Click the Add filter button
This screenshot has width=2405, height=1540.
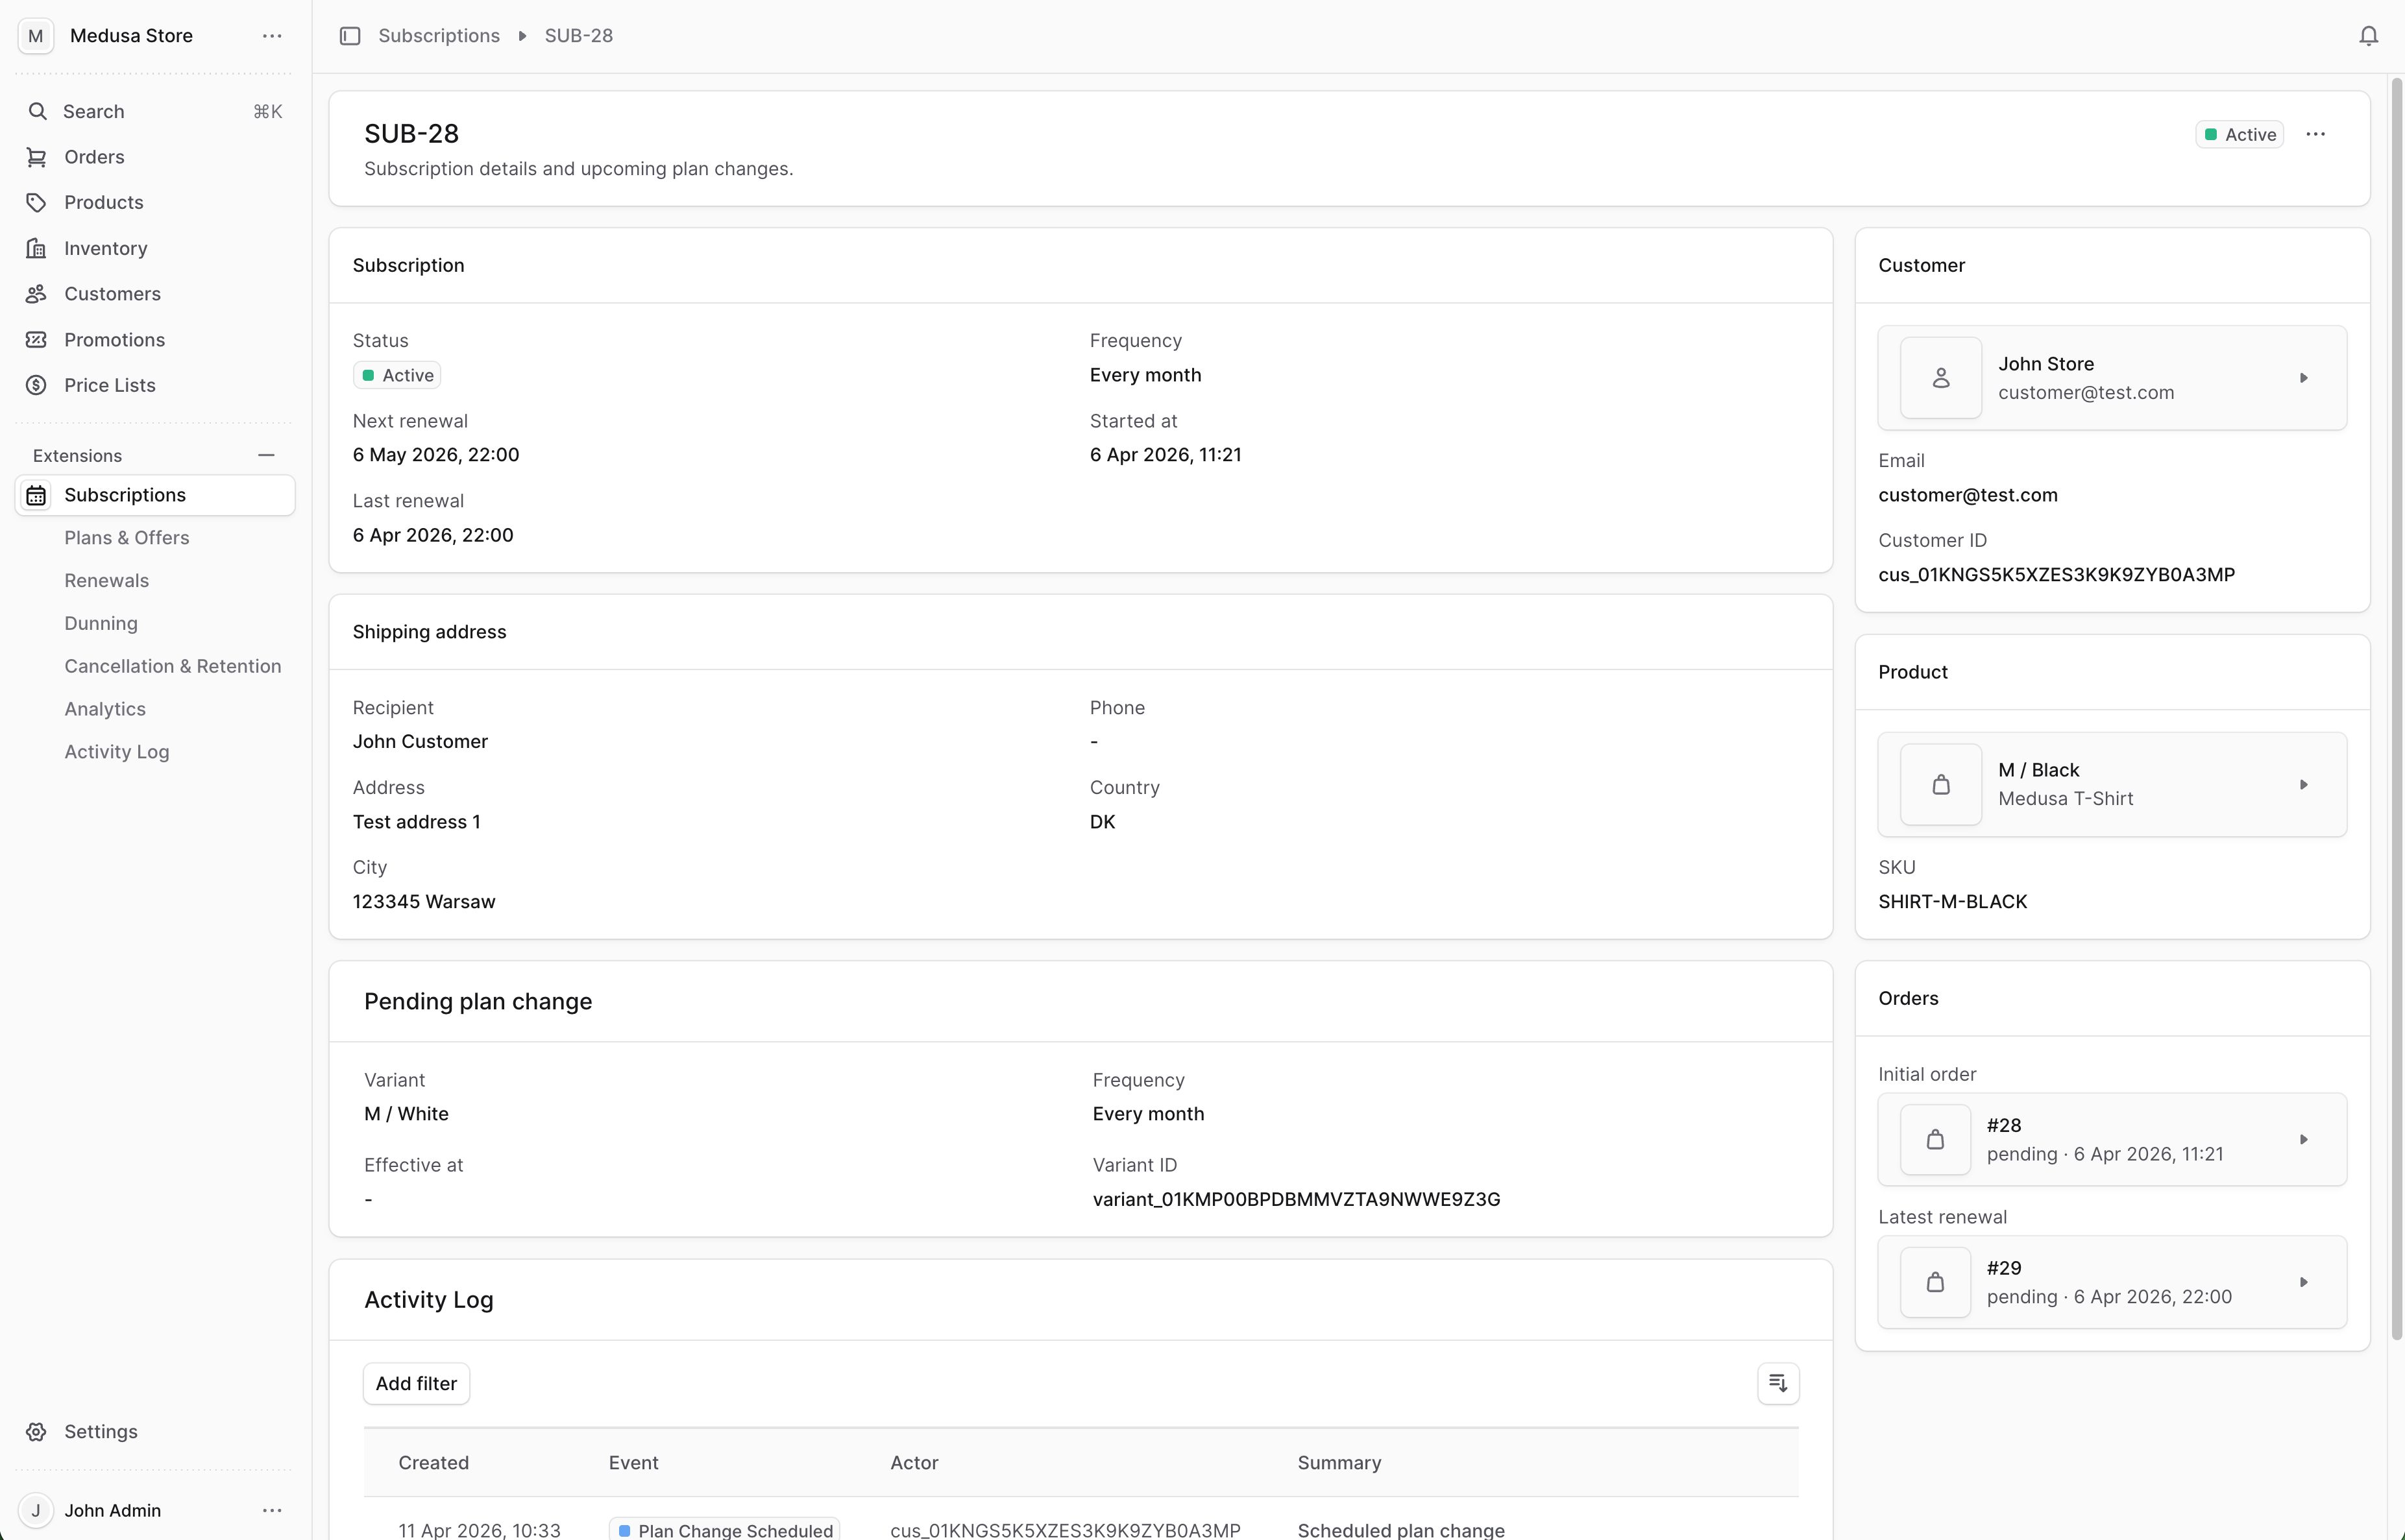pos(416,1383)
